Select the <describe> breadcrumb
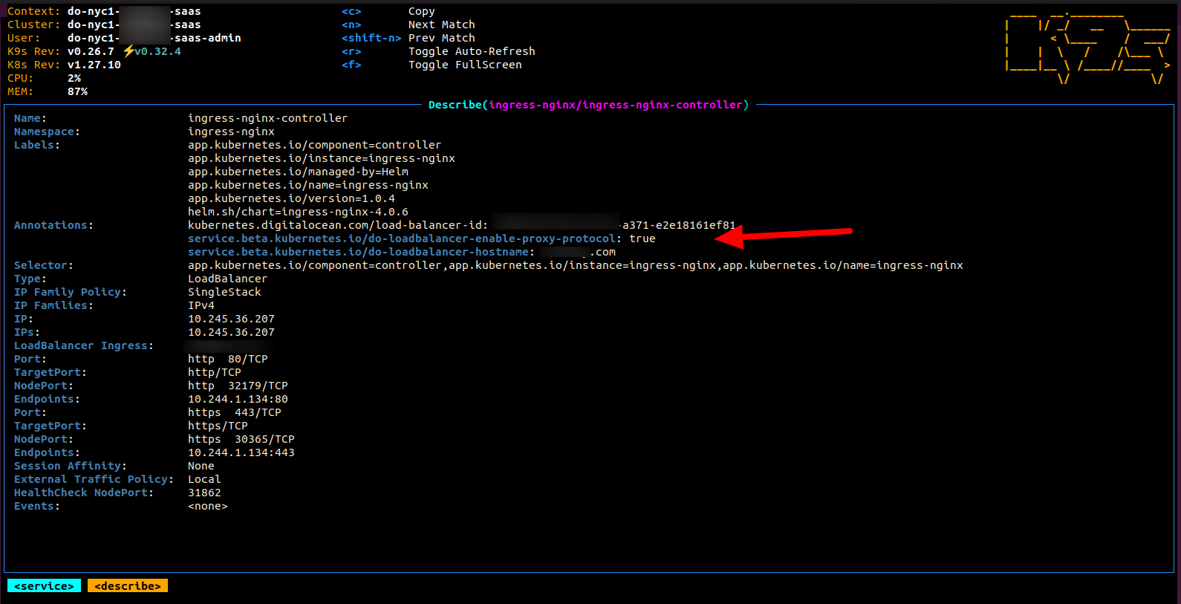This screenshot has height=604, width=1181. click(x=127, y=586)
